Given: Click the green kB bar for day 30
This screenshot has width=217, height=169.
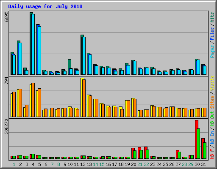Looking at the screenshot, I should point(198,144).
